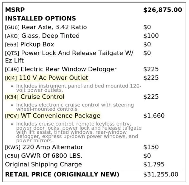Click the MSRP heading label
189x185 pixels.
15,10
